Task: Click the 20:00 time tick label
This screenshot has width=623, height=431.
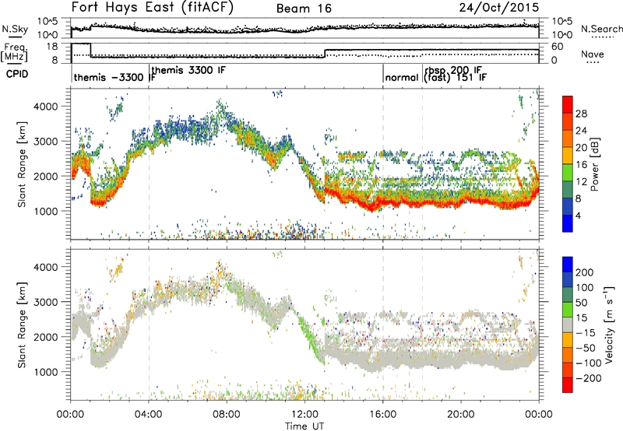Action: (461, 415)
